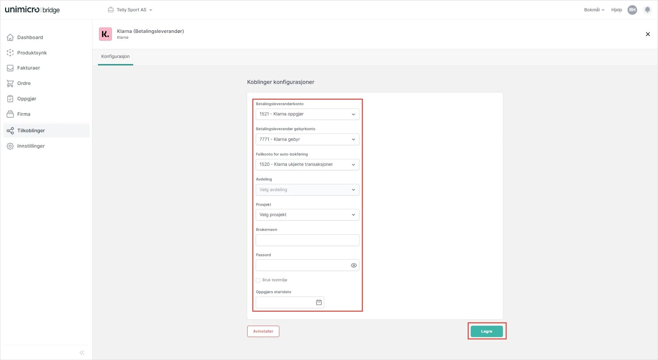Image resolution: width=658 pixels, height=360 pixels.
Task: Click the briefcase icon beside Telly Sport AS
Action: click(111, 10)
